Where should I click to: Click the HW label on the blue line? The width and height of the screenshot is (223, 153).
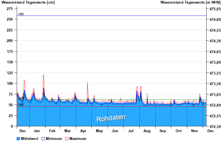click(x=21, y=14)
